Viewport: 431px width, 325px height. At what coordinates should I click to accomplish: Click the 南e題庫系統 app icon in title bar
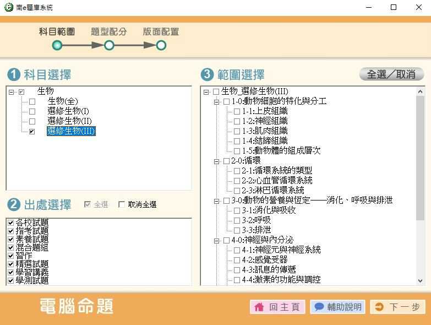8,7
